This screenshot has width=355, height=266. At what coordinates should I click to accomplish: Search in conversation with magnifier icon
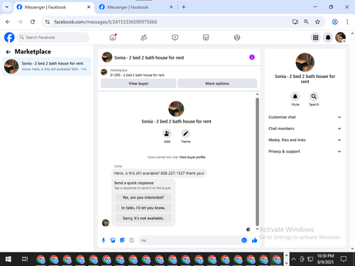[x=314, y=96]
